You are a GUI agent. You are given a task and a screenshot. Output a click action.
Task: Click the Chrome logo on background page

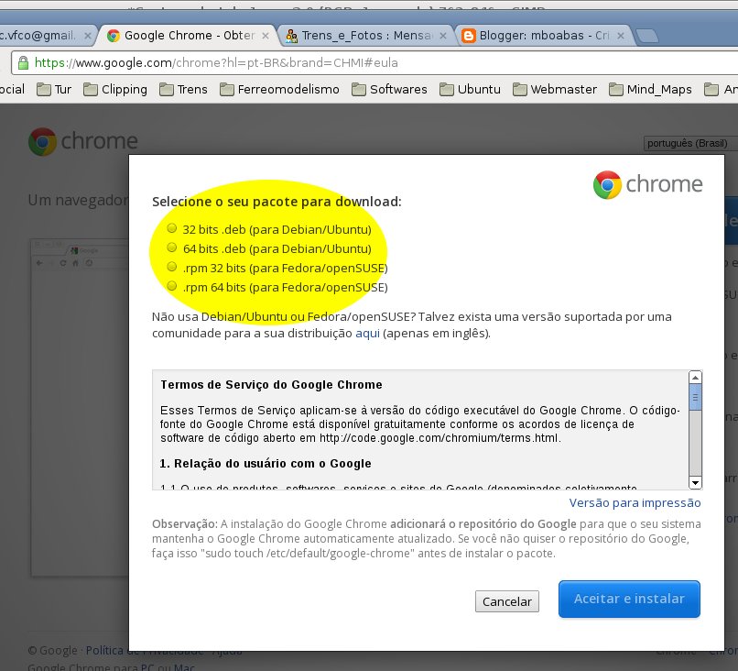(82, 141)
